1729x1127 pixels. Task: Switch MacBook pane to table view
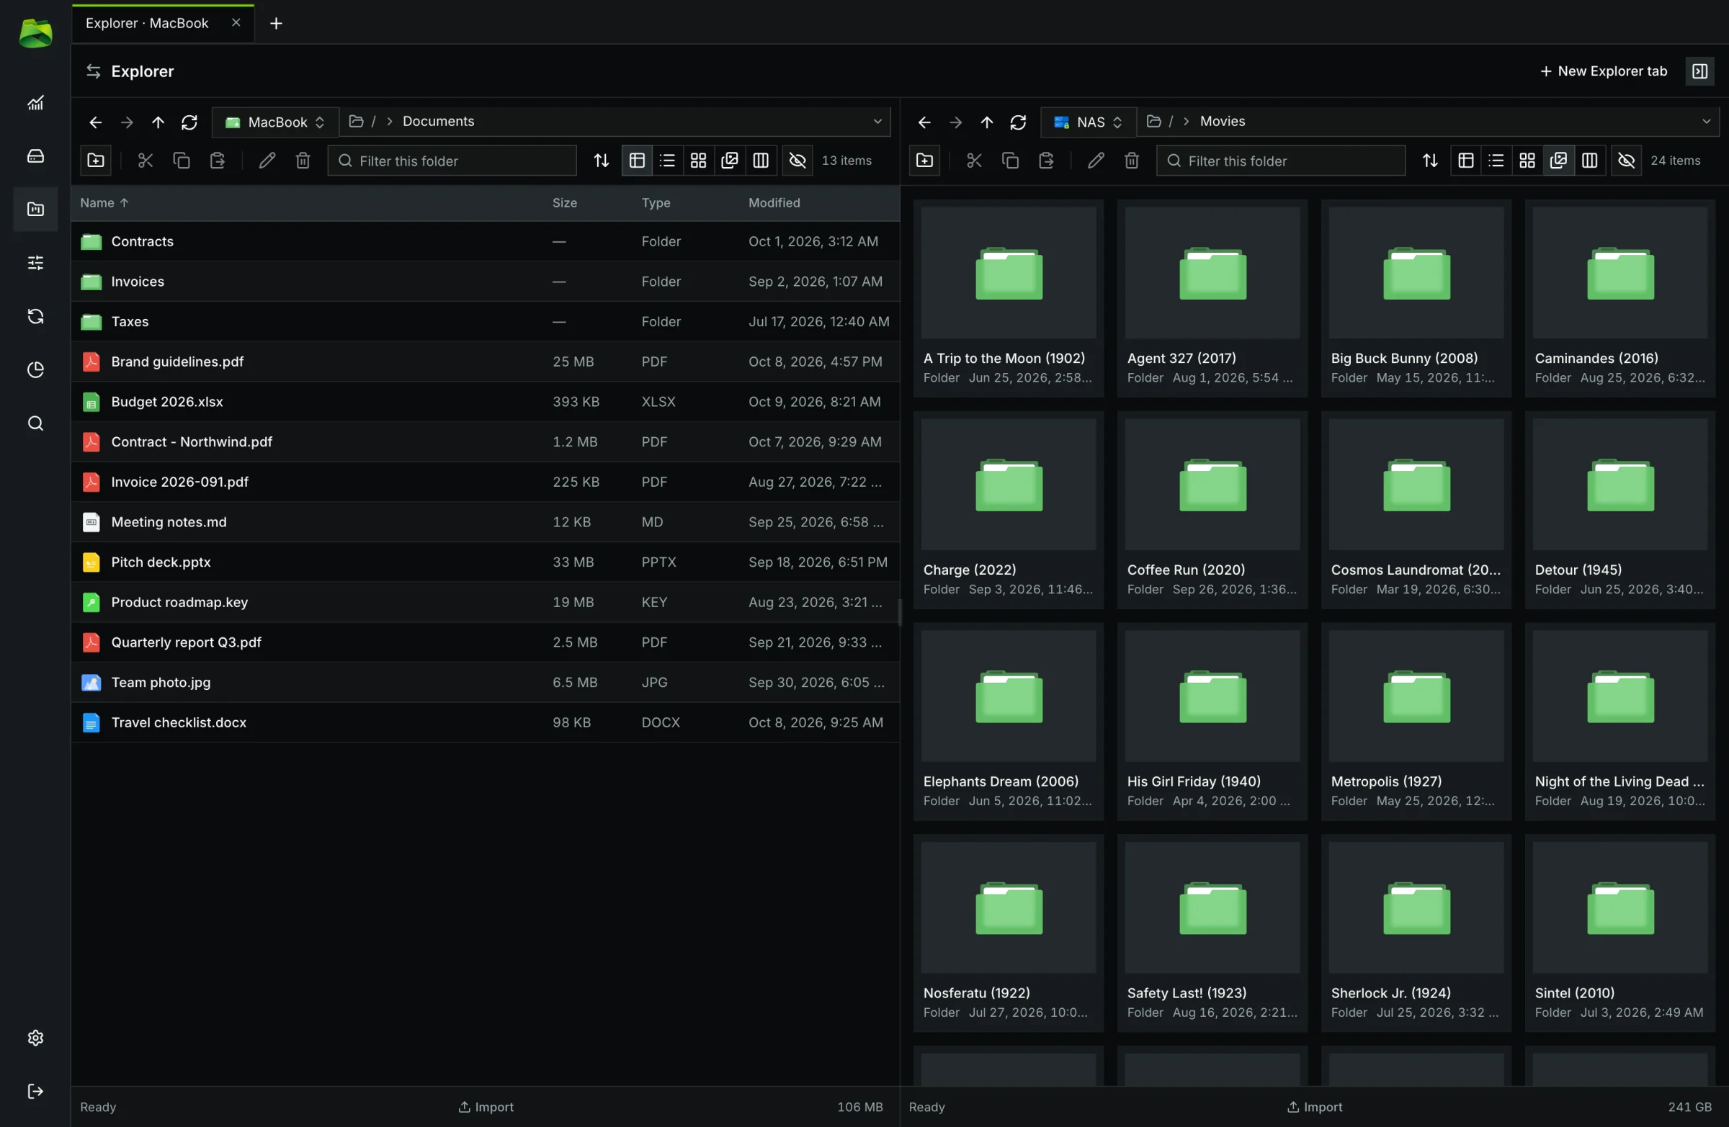(x=636, y=161)
